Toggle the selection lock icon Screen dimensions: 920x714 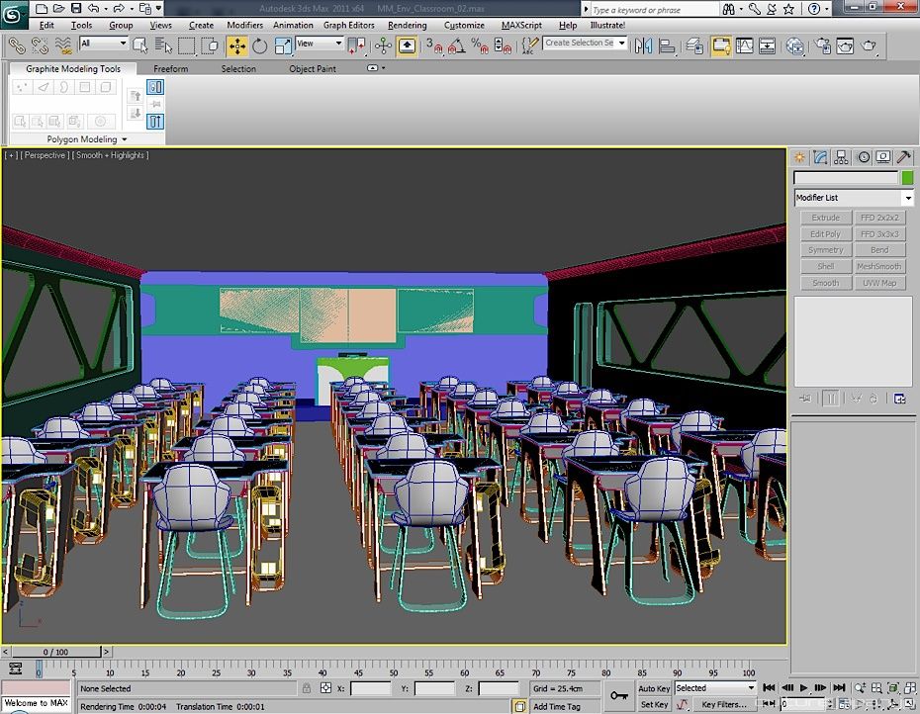pyautogui.click(x=307, y=688)
